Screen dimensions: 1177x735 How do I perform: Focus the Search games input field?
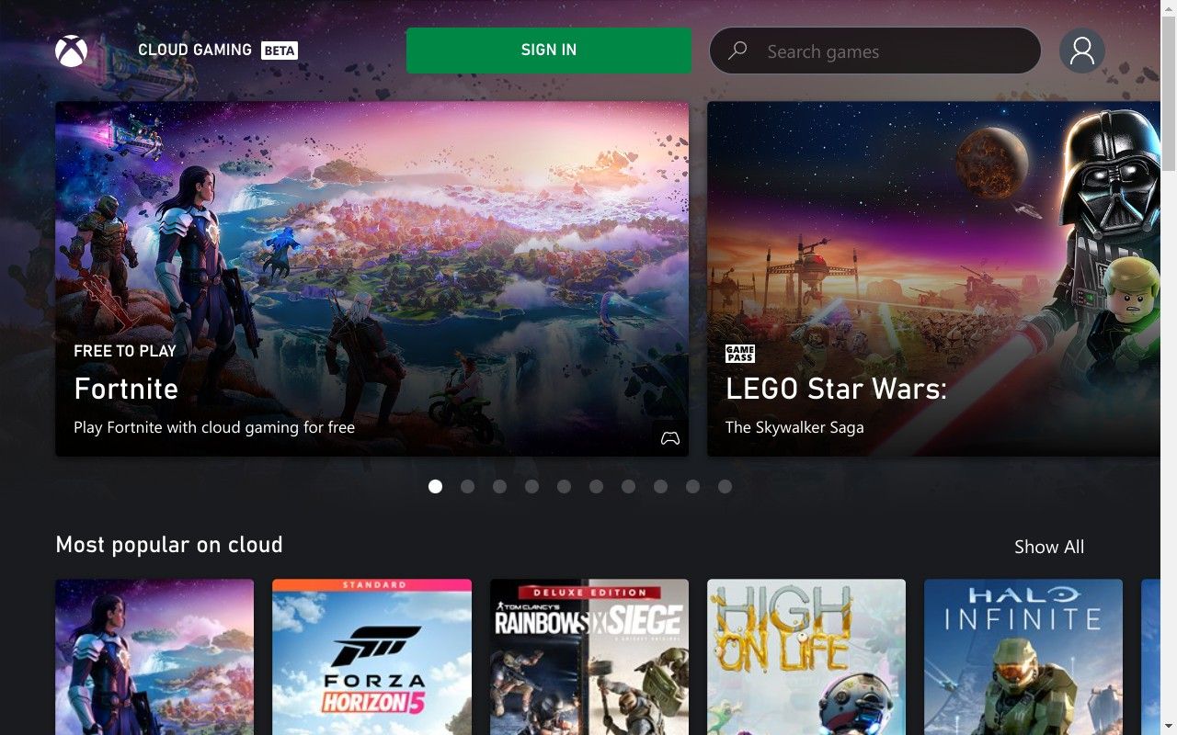click(x=875, y=51)
